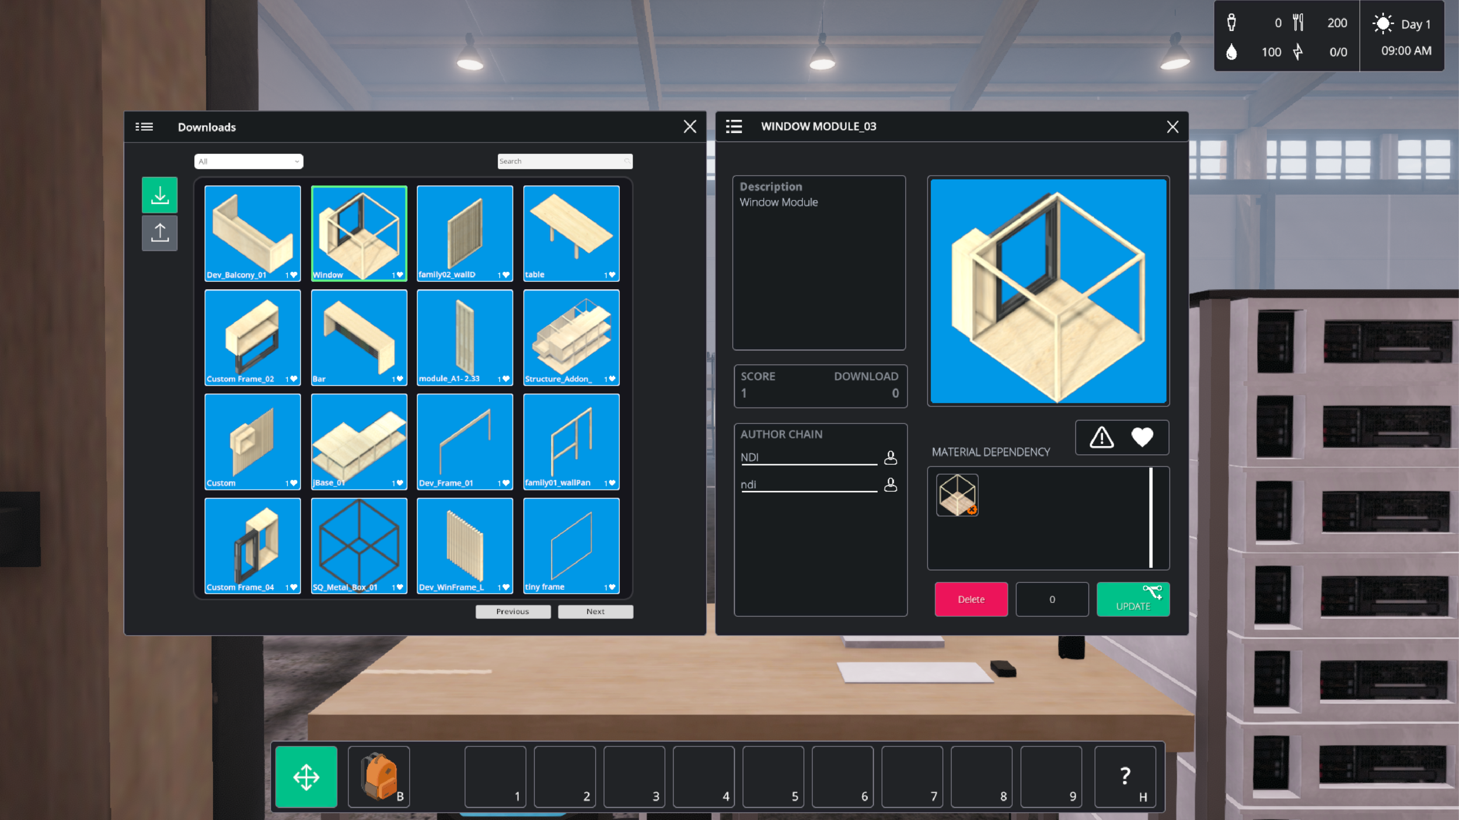Click the upload icon in Downloads panel

tap(159, 232)
